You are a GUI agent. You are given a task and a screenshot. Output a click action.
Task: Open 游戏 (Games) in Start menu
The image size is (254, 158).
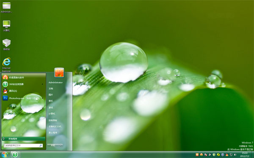51,107
